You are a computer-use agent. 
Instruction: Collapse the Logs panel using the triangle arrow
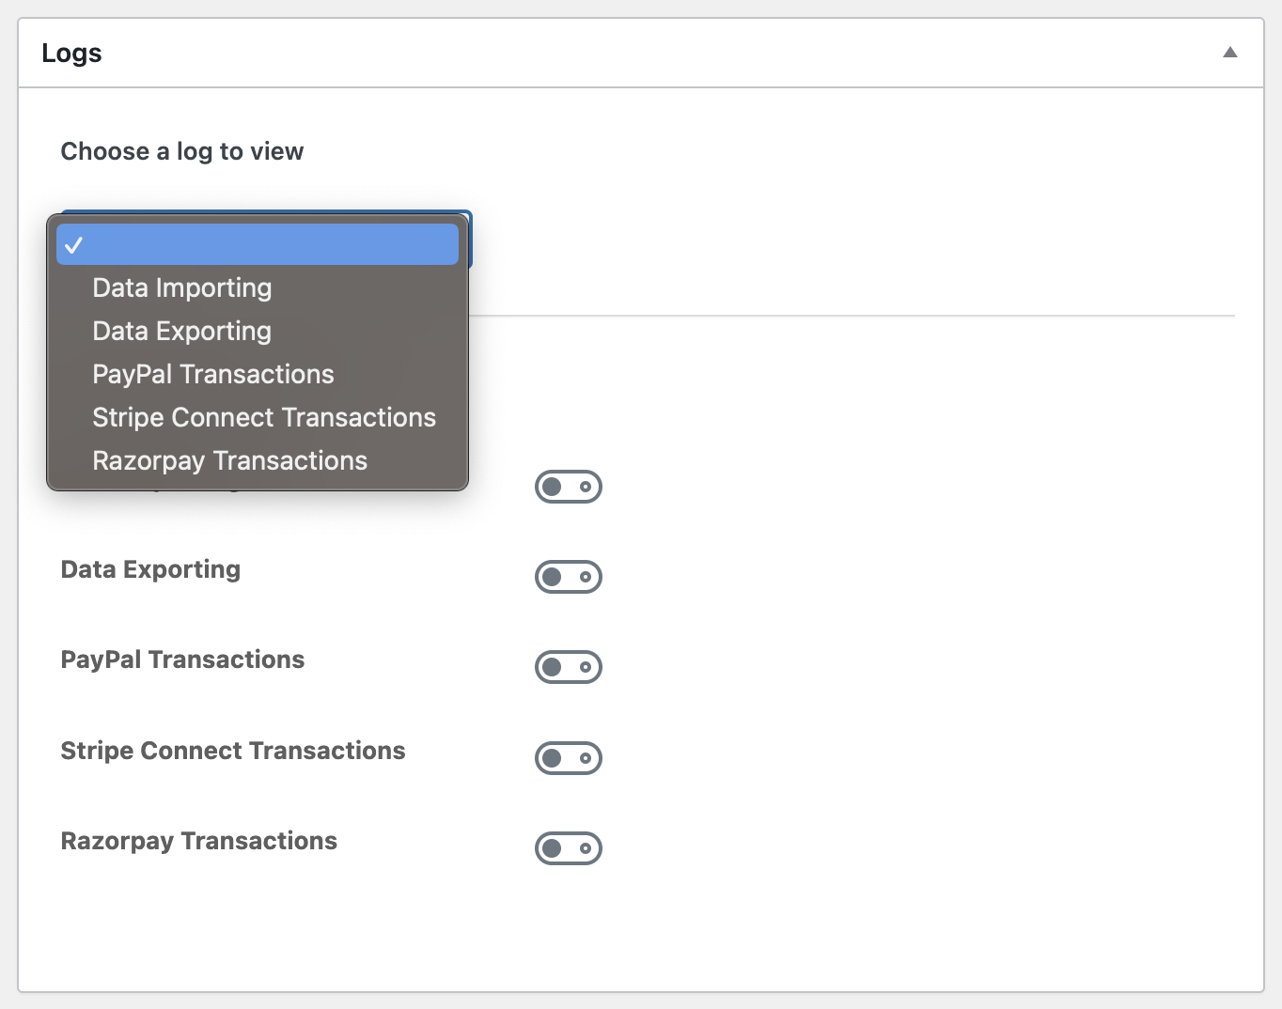pos(1229,53)
